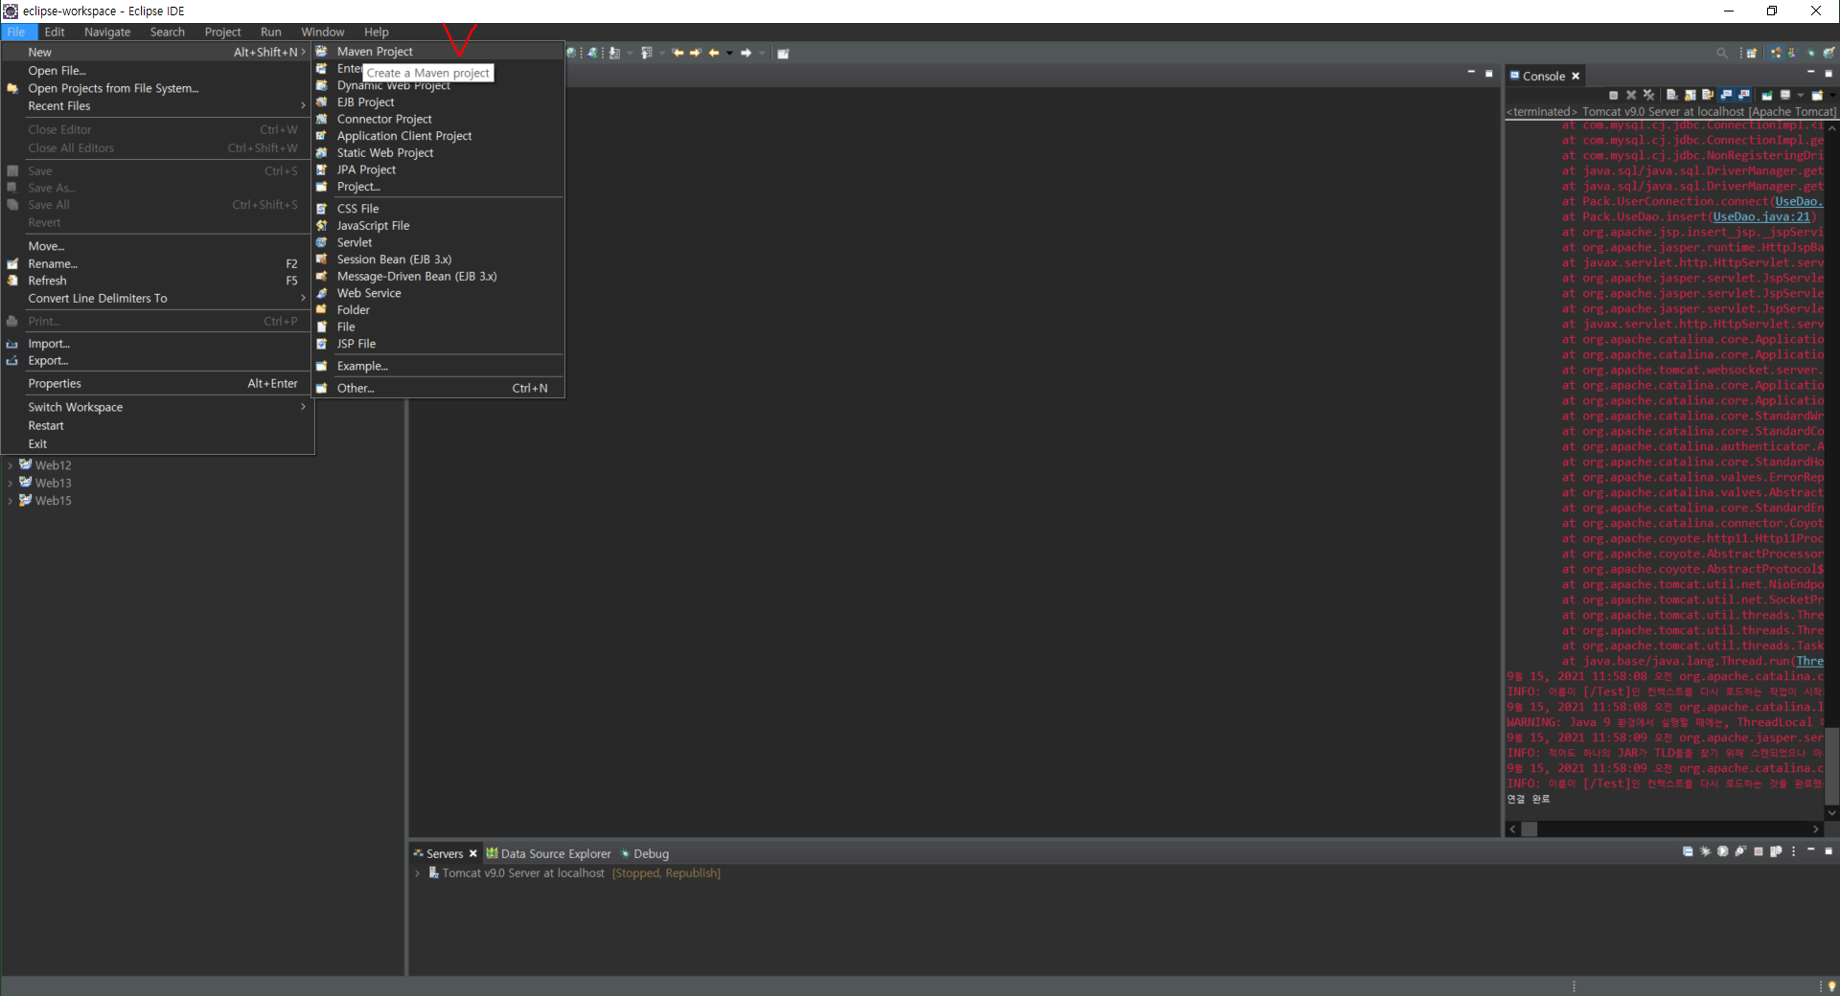The width and height of the screenshot is (1840, 996).
Task: Click Other... in the New submenu
Action: (x=438, y=389)
